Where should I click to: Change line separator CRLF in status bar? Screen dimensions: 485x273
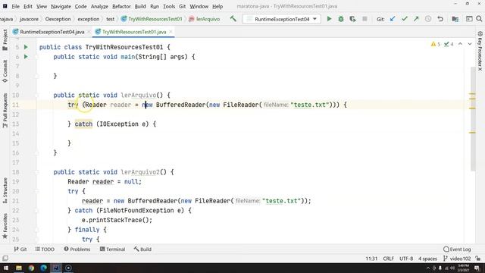pos(389,259)
